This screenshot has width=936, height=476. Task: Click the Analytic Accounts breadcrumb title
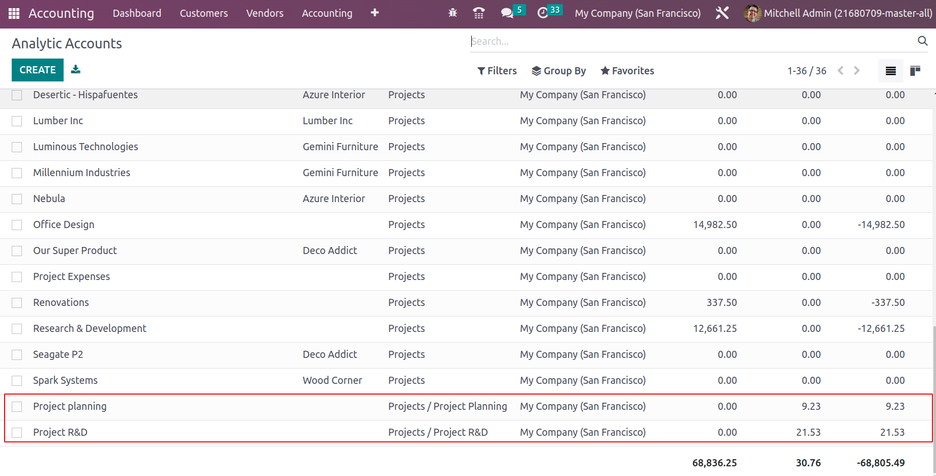pyautogui.click(x=67, y=44)
